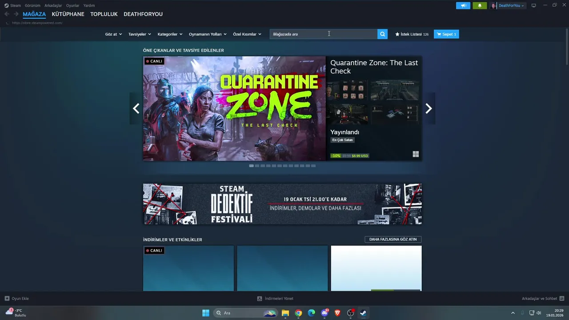The image size is (569, 320).
Task: Go forward with the right arrow
Action: (16, 14)
